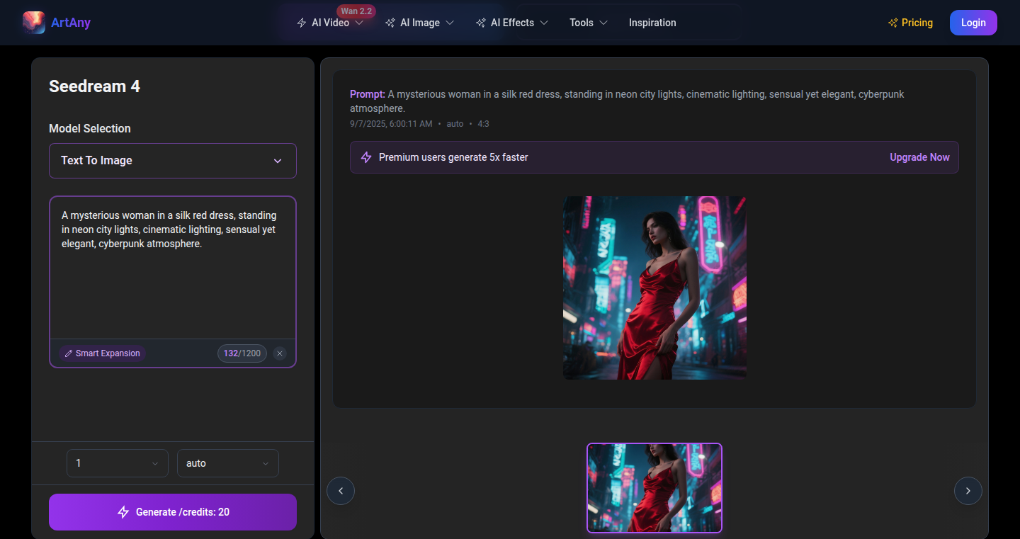Open the AI Effects menu

coord(512,23)
